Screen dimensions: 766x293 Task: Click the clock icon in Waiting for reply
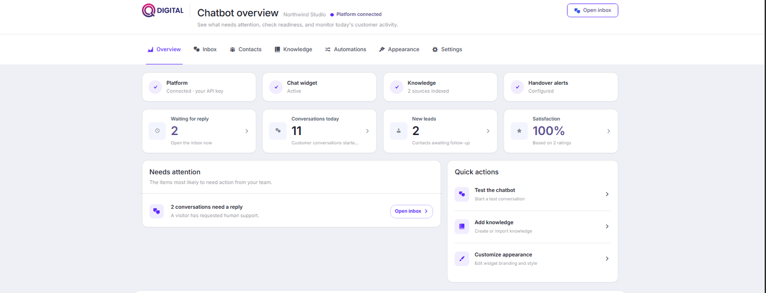157,131
